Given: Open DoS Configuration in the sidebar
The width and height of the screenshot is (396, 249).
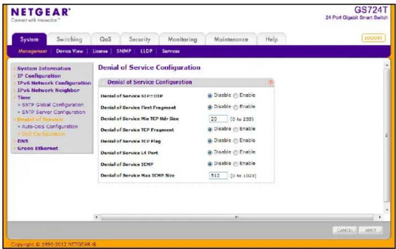Looking at the screenshot, I should (44, 134).
